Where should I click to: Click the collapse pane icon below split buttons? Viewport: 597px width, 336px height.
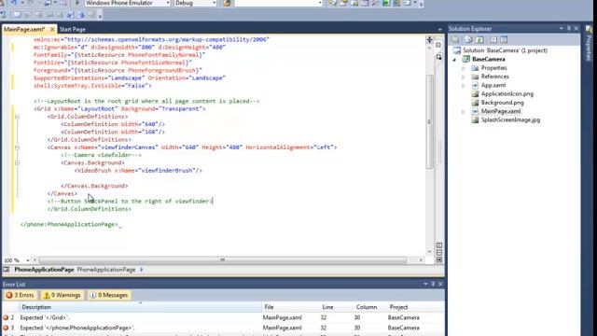(x=439, y=259)
